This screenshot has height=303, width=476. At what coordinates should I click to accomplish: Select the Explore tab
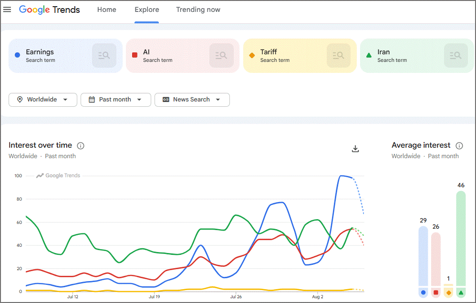click(147, 10)
